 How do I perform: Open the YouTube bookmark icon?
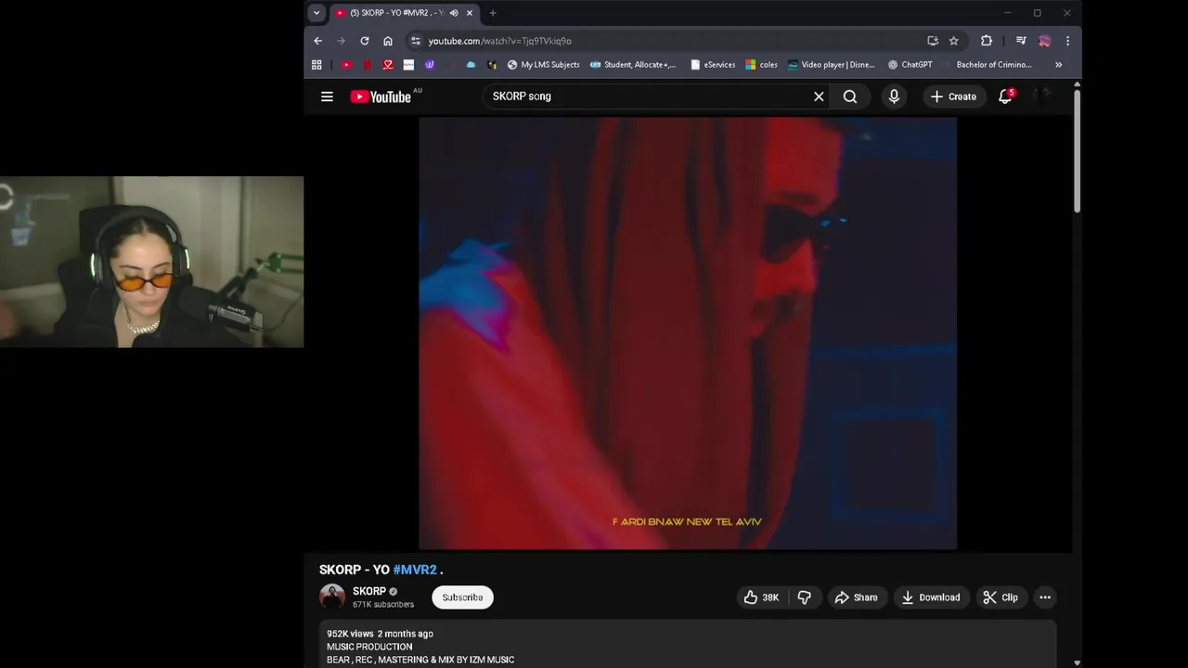[346, 65]
